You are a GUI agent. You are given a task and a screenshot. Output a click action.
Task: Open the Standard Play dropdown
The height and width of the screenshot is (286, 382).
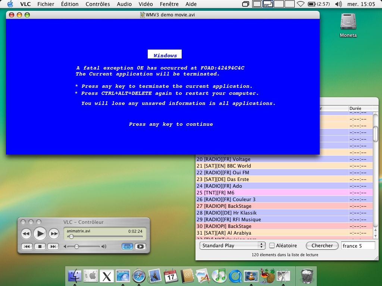point(232,246)
